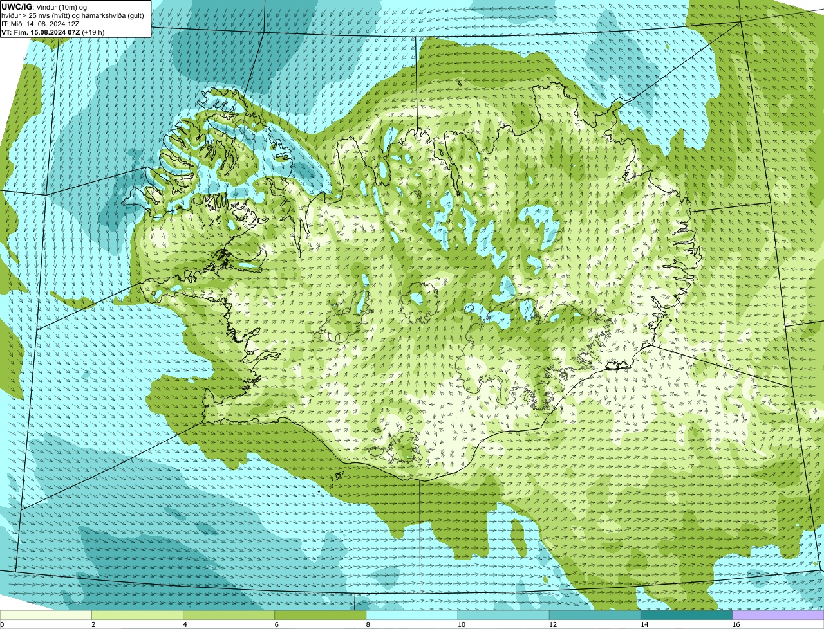Click the pale 0–2 m/s legend color segment
The width and height of the screenshot is (824, 629).
(x=46, y=615)
